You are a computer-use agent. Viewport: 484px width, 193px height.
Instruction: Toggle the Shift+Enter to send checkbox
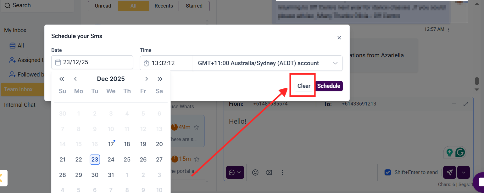pos(388,173)
